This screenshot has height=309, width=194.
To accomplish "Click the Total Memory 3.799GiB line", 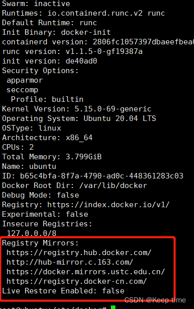I will point(51,157).
